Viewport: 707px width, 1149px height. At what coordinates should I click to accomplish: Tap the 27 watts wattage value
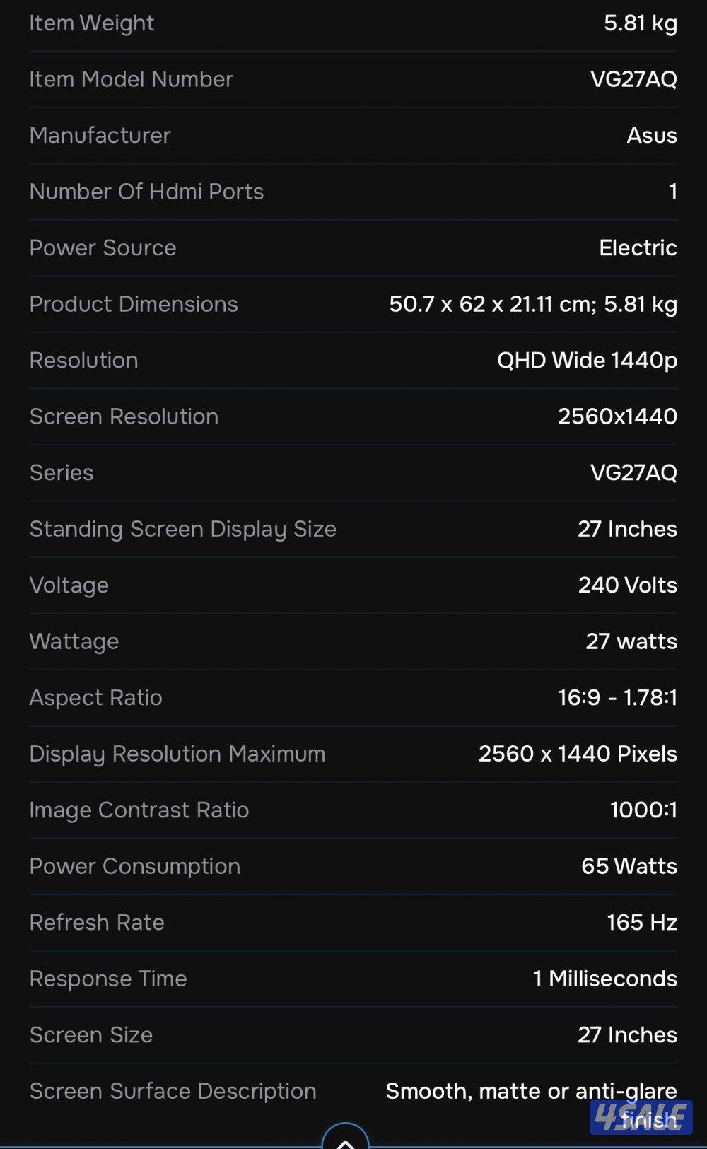(631, 641)
